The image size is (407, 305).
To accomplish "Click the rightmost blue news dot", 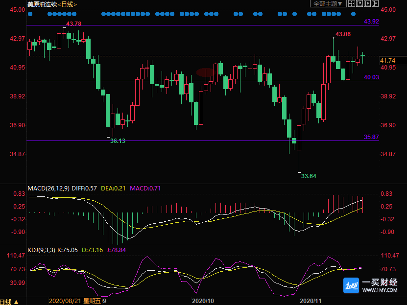I will point(353,14).
